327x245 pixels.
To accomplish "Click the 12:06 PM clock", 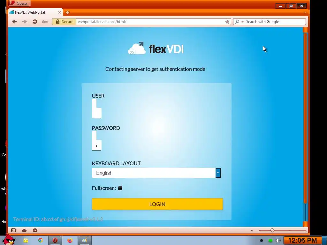I will [302, 241].
